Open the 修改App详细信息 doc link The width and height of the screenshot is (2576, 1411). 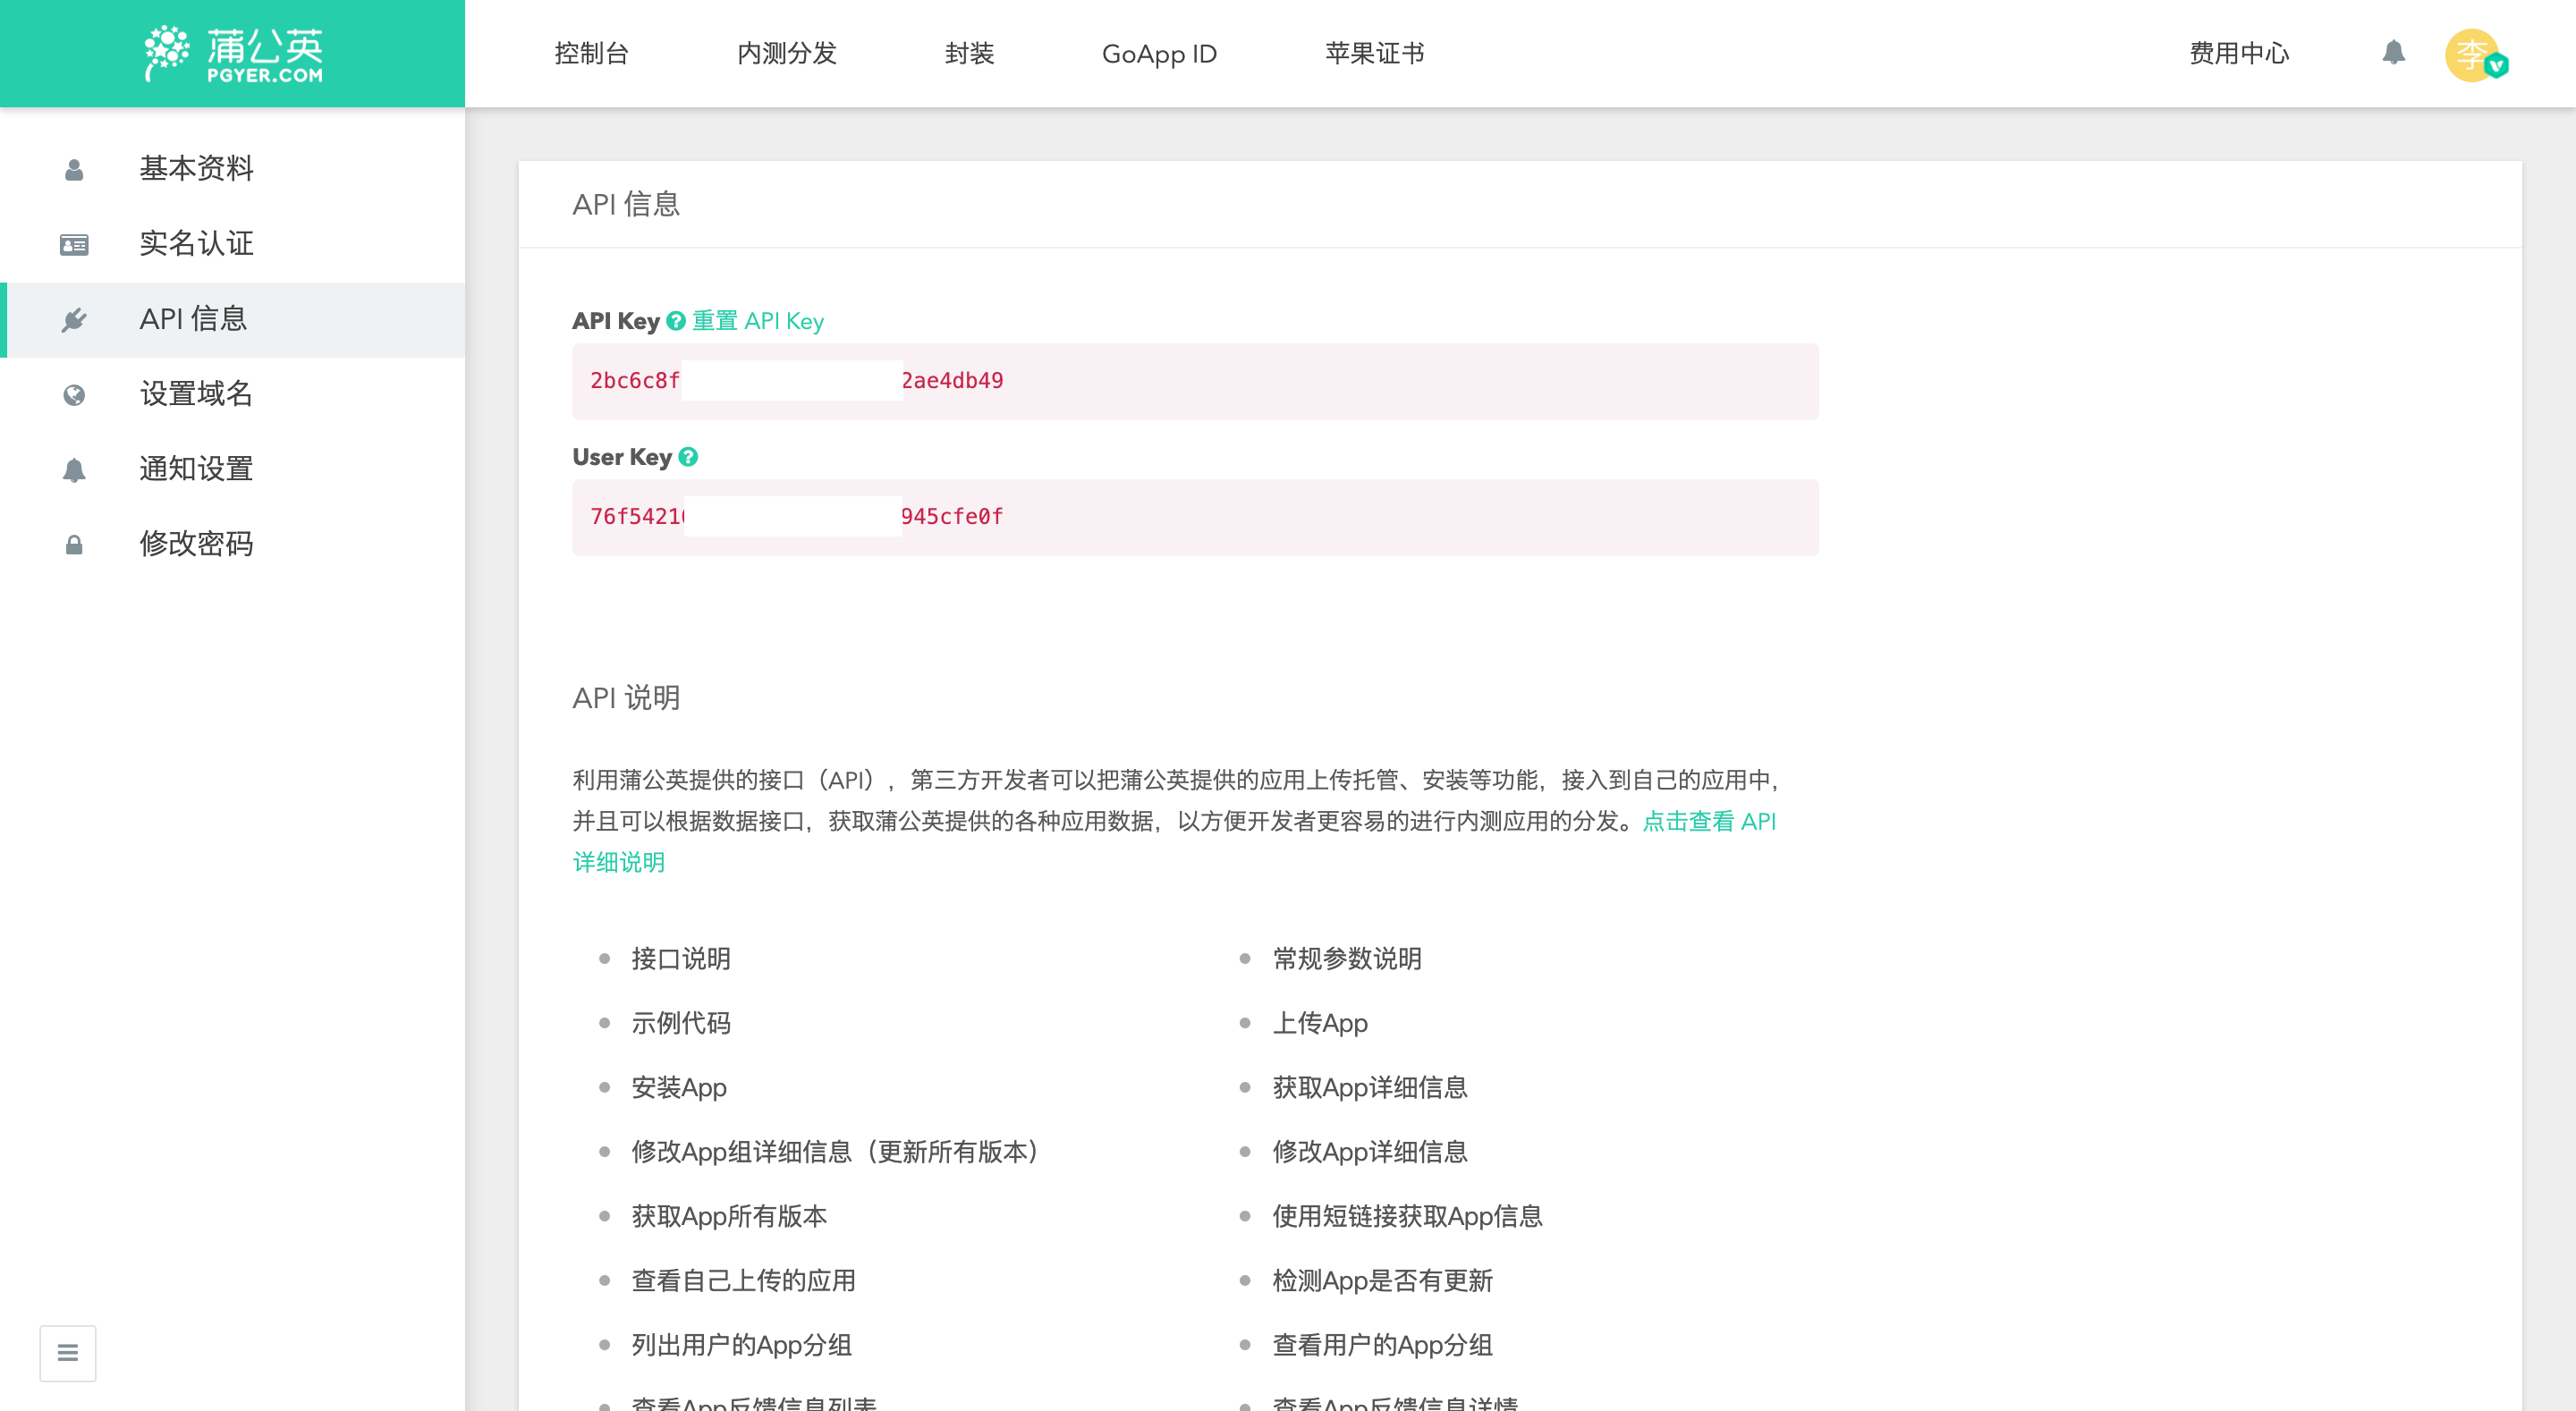(x=1370, y=1151)
